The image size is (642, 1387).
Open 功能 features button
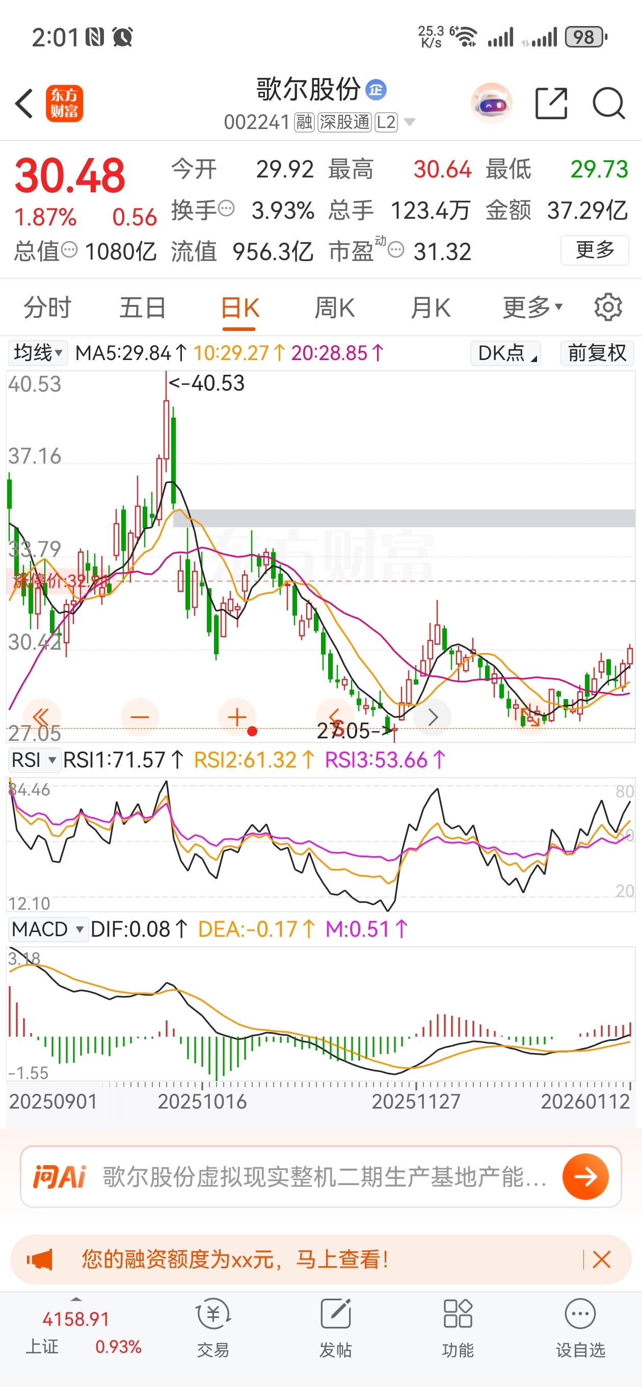point(458,1328)
